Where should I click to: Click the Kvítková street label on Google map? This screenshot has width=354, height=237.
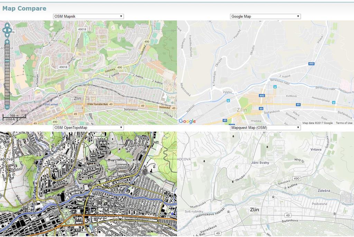(291, 96)
